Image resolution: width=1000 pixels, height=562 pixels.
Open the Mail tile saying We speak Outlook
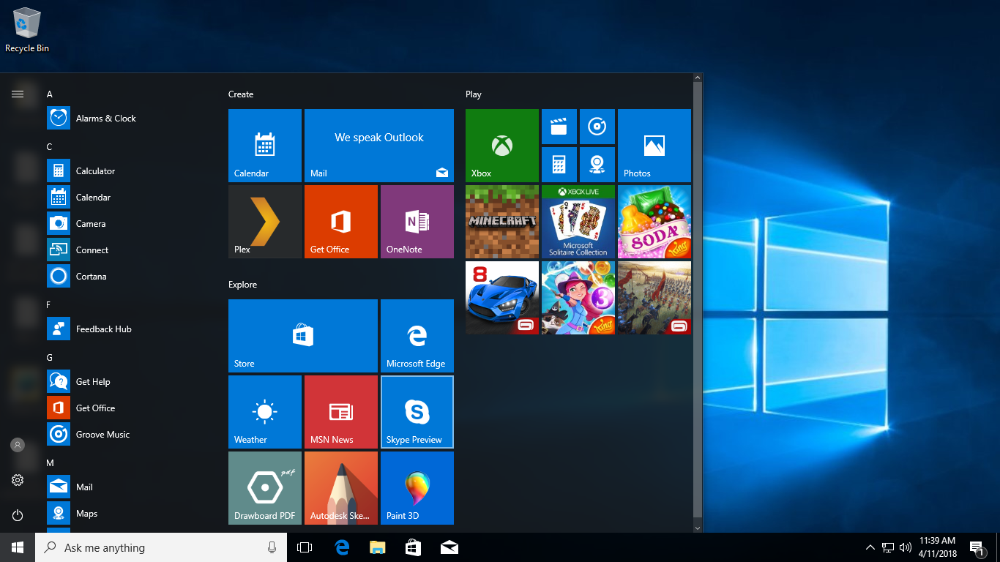(x=379, y=146)
